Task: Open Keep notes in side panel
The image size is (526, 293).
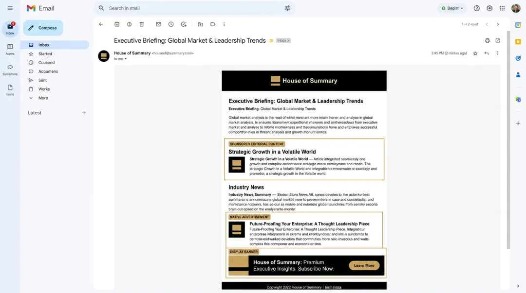Action: click(518, 41)
